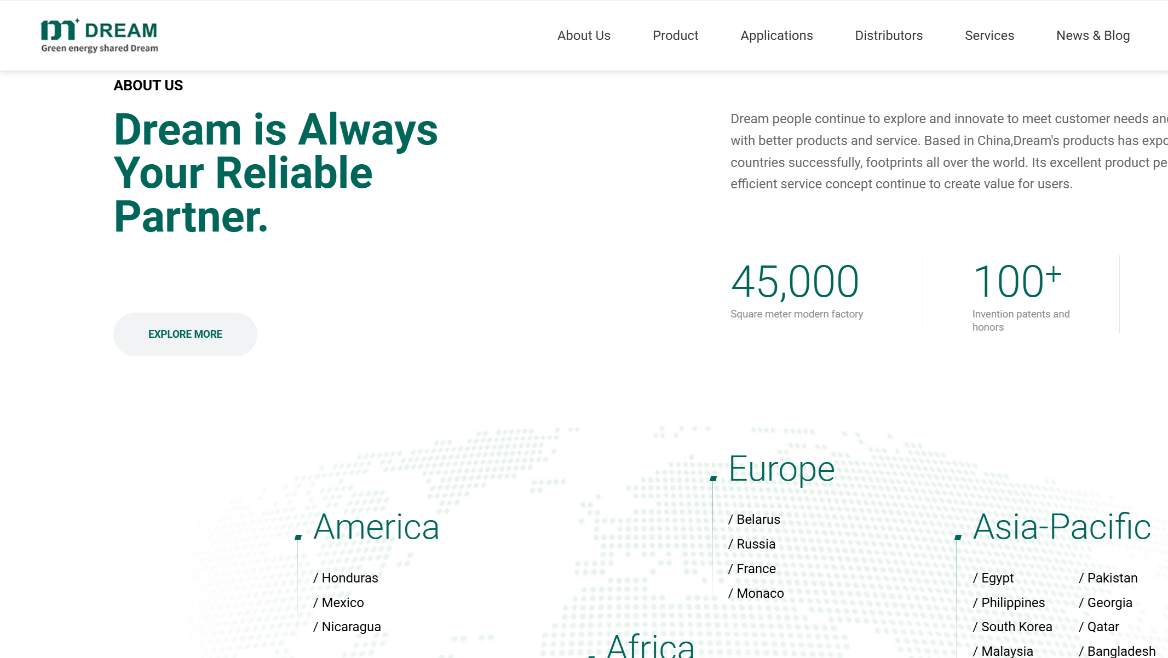Viewport: 1168px width, 658px height.
Task: Open the Services menu
Action: pyautogui.click(x=989, y=36)
